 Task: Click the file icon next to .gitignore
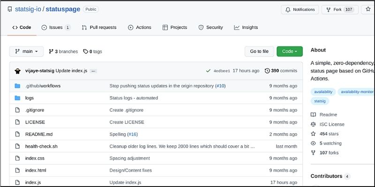17,110
